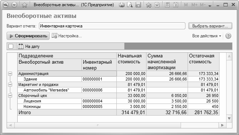Open the Все действия dropdown menu

pyautogui.click(x=207, y=36)
